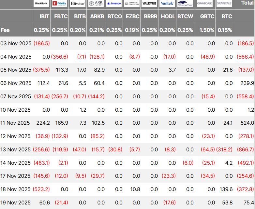The width and height of the screenshot is (255, 209).
Task: Click the Fee row label
Action: click(x=6, y=30)
